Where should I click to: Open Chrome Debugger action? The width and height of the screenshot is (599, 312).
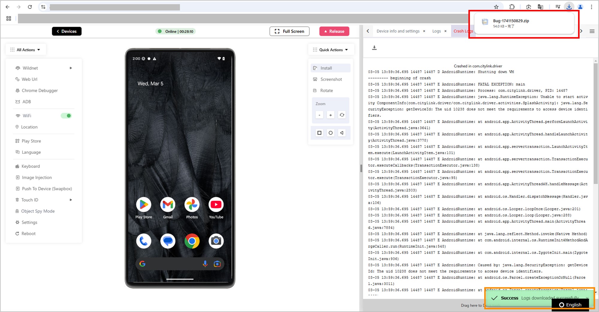click(37, 91)
